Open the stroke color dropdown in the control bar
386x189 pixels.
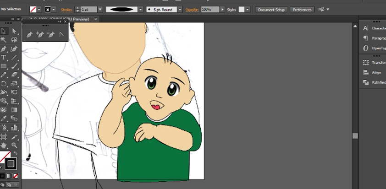(x=54, y=10)
